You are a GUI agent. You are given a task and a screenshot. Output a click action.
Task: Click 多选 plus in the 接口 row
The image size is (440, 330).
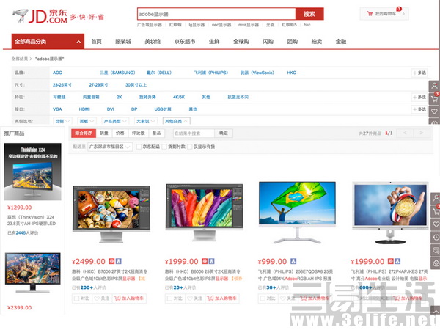(x=419, y=109)
